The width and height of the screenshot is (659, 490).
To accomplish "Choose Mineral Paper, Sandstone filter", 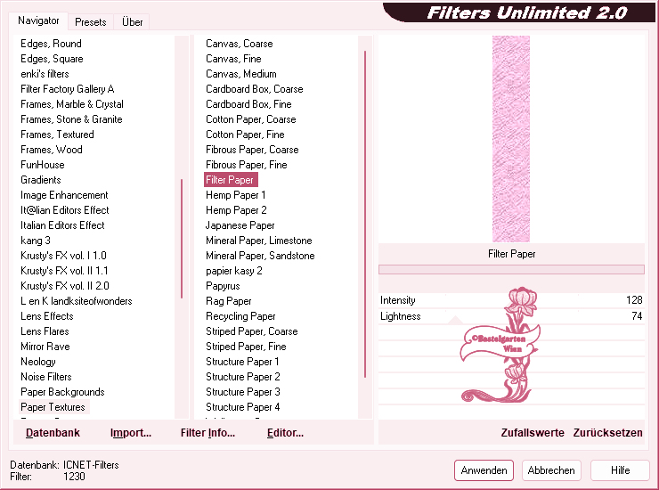I will tap(260, 256).
